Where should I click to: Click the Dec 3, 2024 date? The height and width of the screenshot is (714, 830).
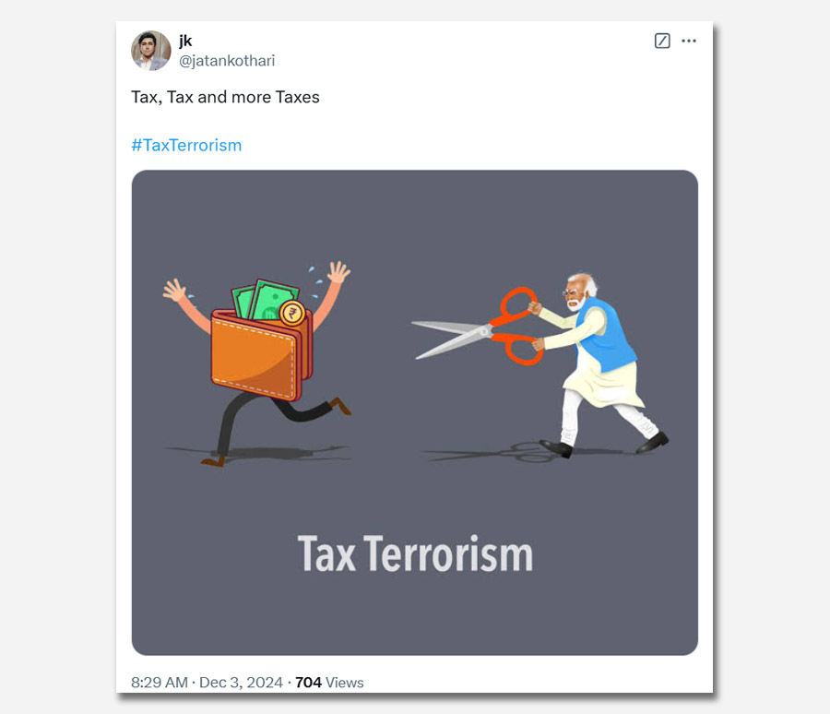click(241, 683)
